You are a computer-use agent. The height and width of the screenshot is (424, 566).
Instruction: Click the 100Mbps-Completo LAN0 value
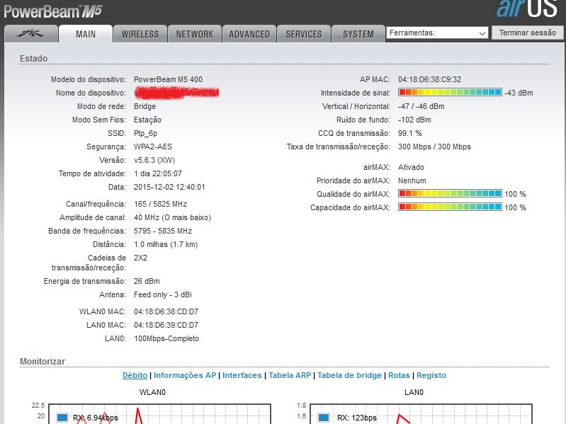point(166,338)
